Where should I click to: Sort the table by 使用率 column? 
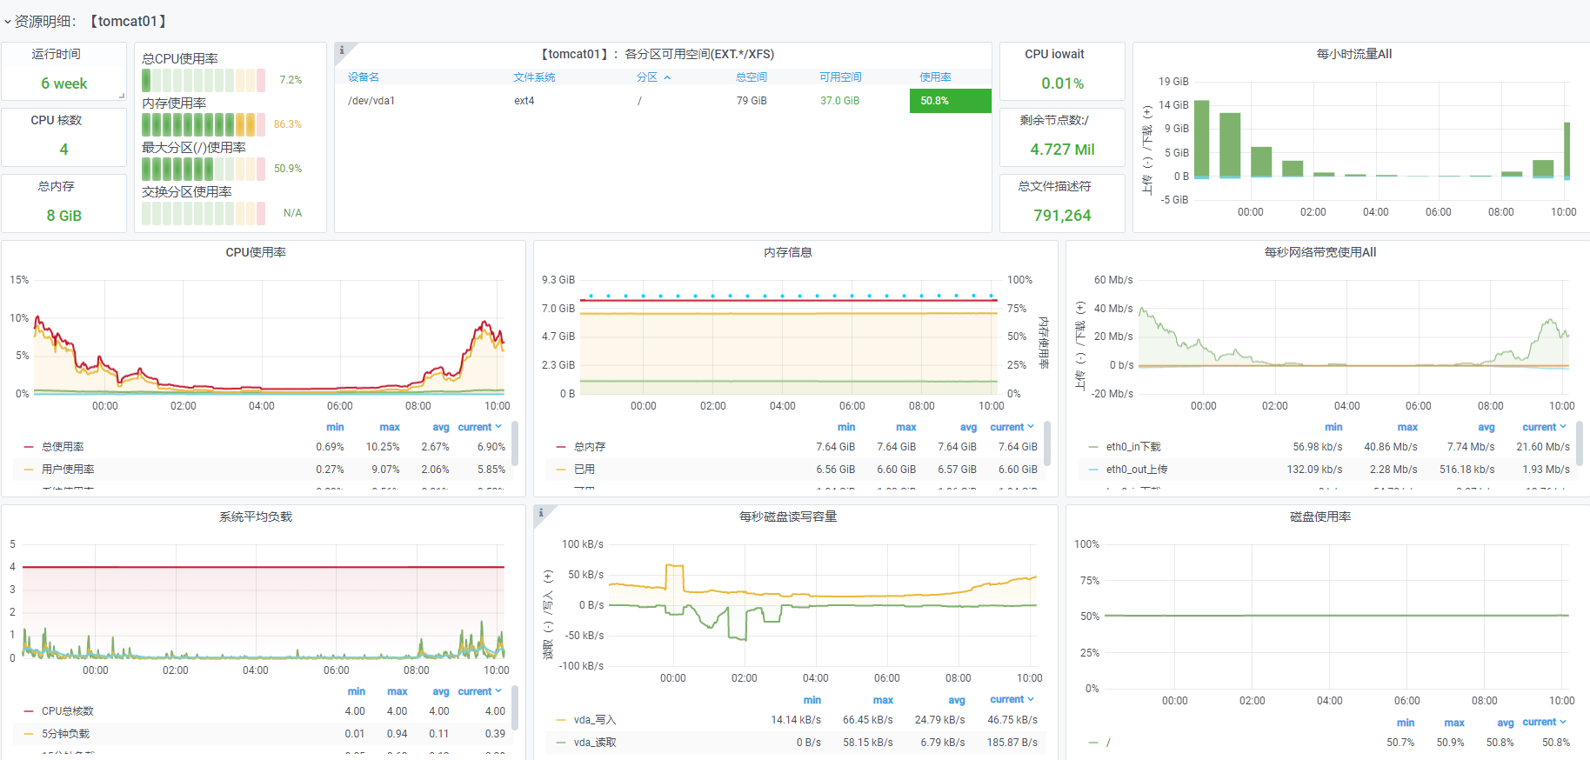point(936,77)
